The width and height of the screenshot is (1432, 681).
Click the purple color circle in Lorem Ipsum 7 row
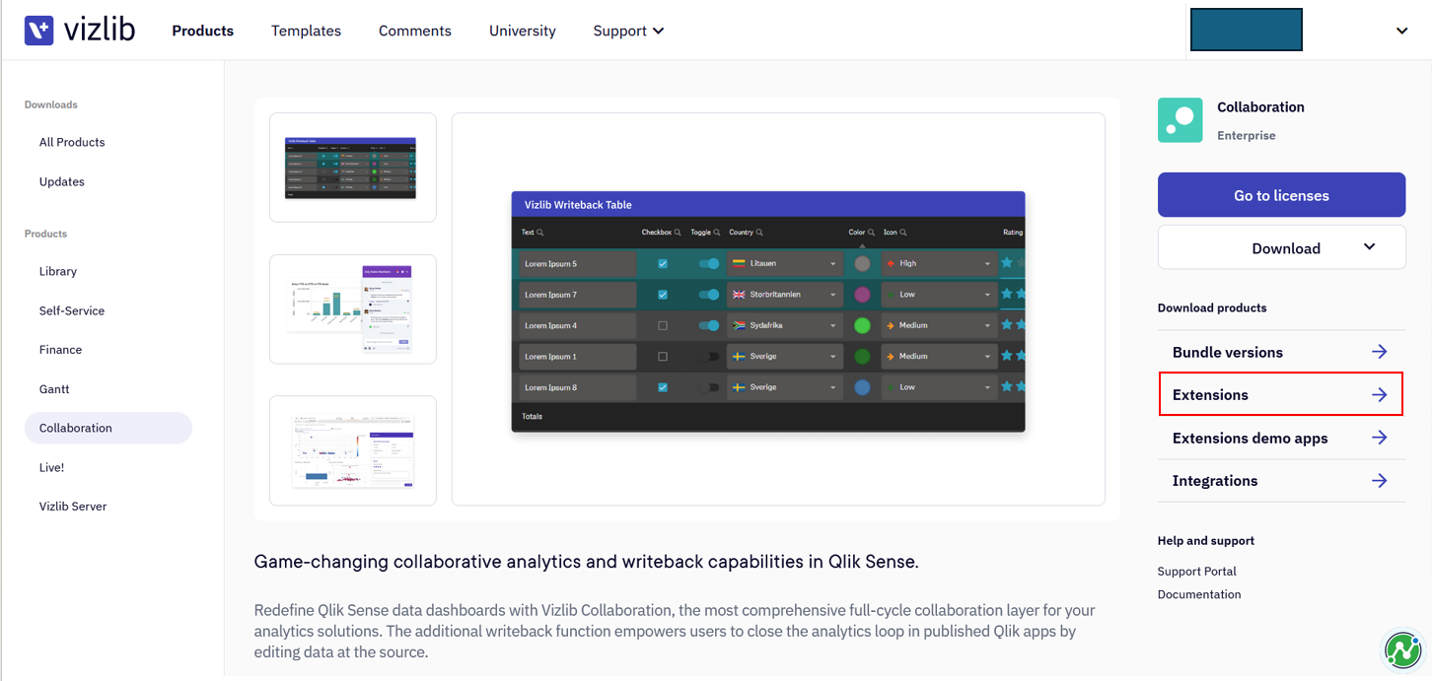(x=862, y=295)
